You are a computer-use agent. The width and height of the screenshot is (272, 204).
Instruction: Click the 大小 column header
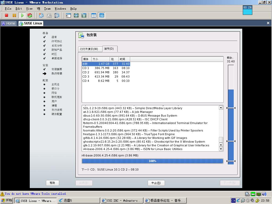click(101, 59)
